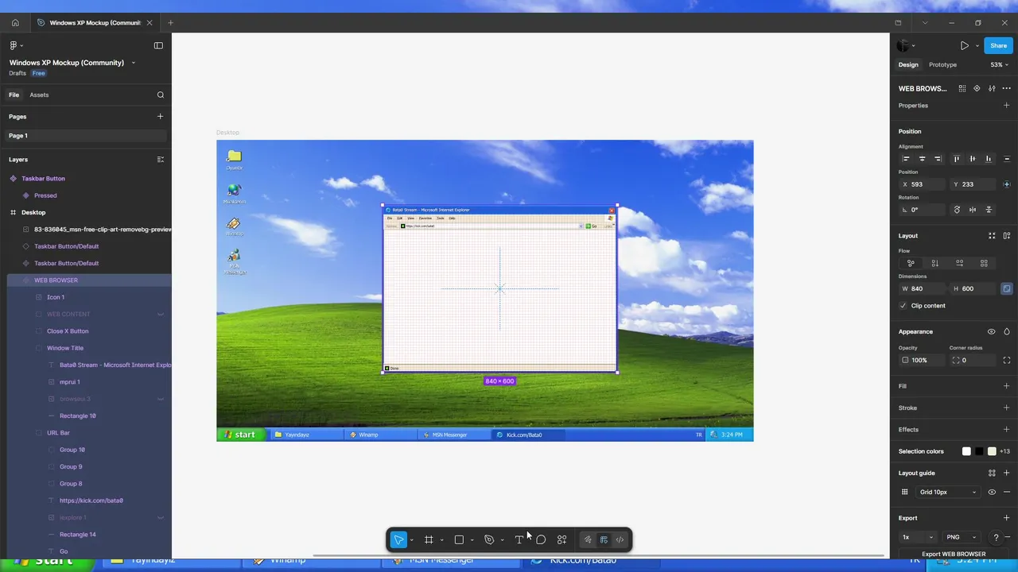The image size is (1018, 572).
Task: Switch to the Design tab
Action: (x=908, y=64)
